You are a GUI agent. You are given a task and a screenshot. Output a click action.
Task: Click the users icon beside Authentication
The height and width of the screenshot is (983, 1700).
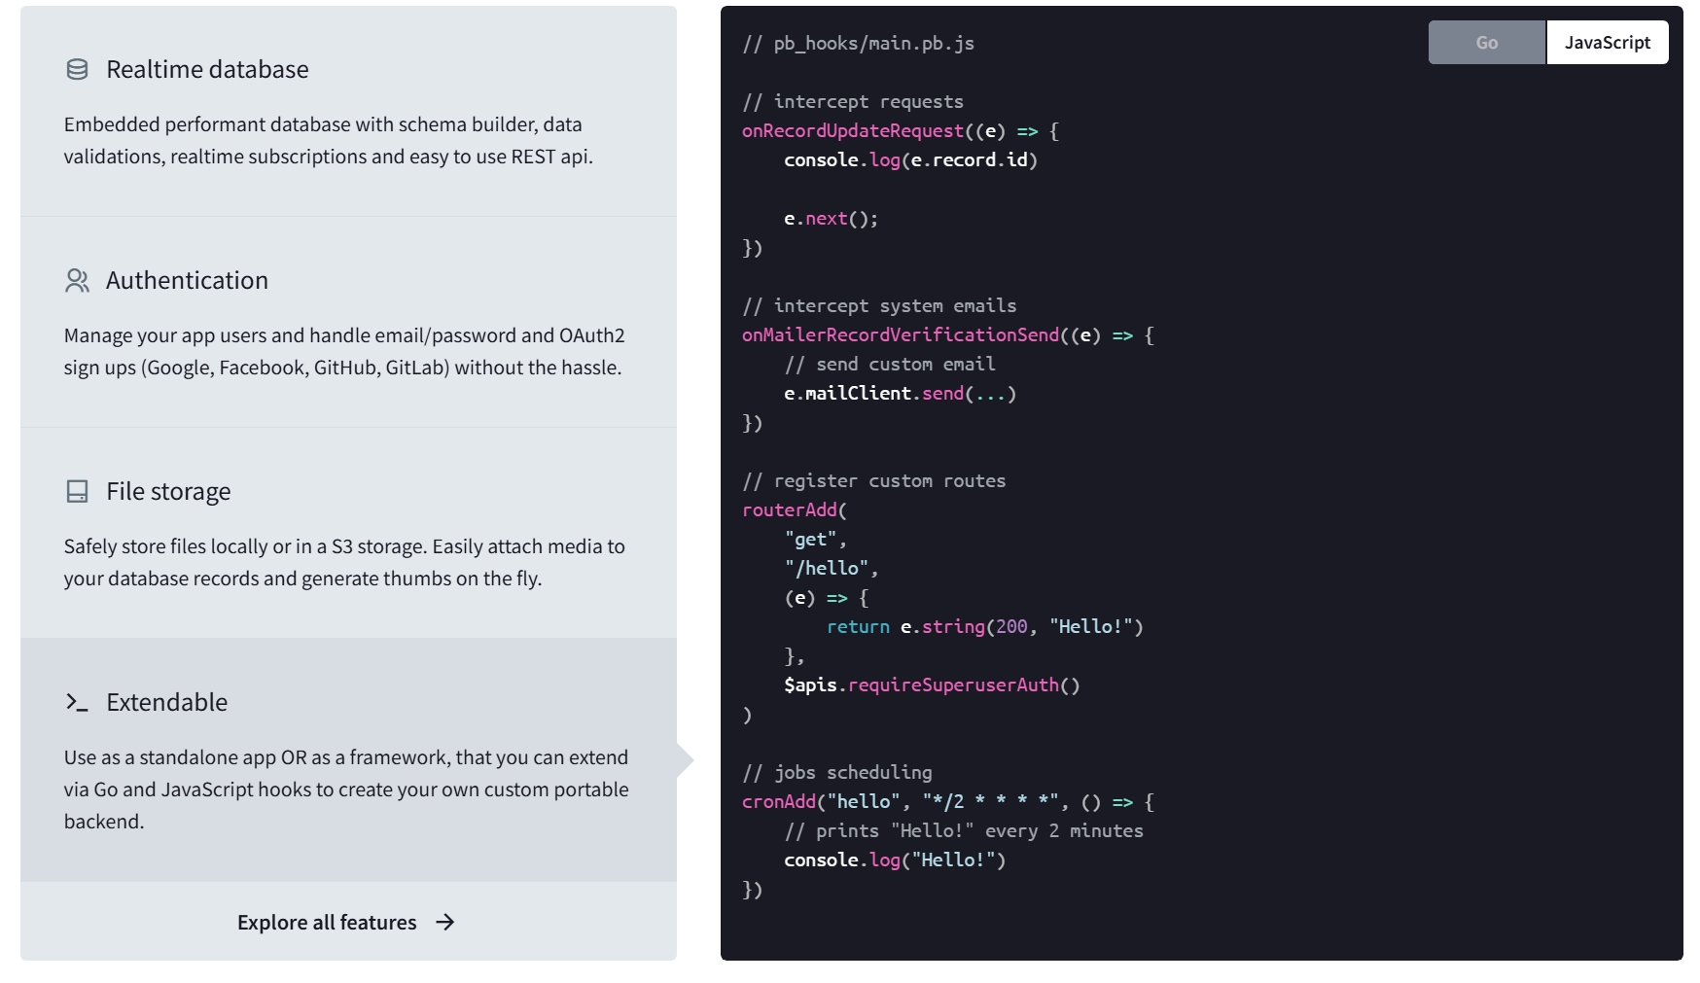(77, 281)
